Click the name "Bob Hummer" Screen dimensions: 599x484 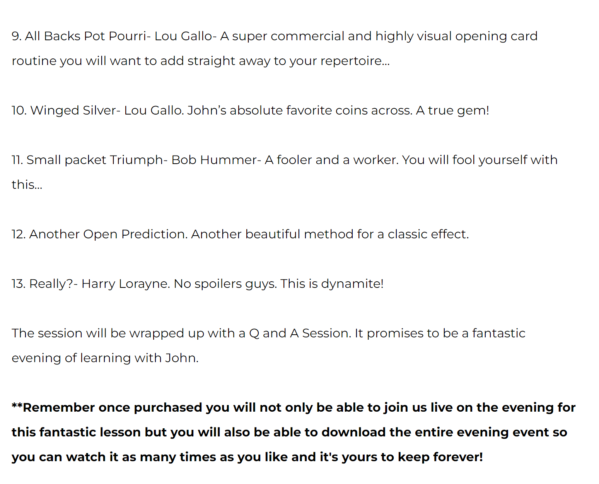tap(213, 160)
